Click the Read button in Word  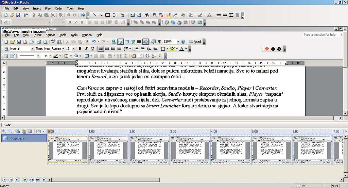point(195,42)
